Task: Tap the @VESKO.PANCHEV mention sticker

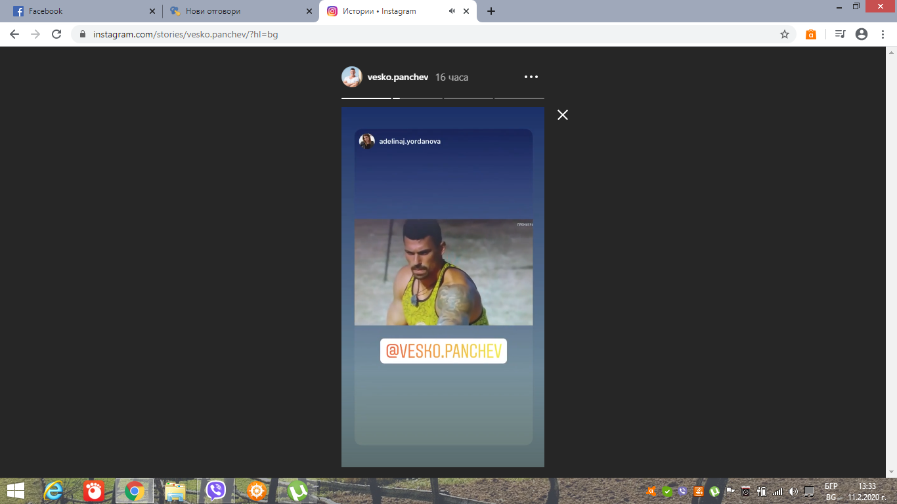Action: click(x=443, y=351)
